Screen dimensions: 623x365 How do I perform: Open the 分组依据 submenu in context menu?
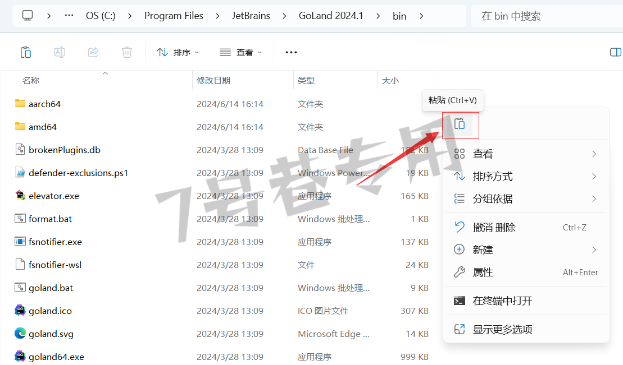(526, 198)
